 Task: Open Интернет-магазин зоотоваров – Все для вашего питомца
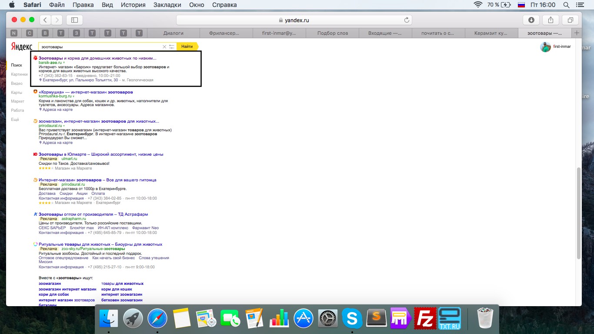pyautogui.click(x=97, y=180)
